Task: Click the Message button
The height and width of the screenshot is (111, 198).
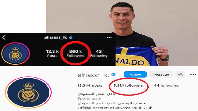Action: [x=161, y=75]
